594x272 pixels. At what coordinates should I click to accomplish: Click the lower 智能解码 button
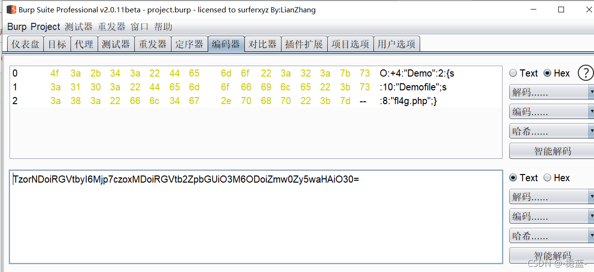tap(552, 255)
